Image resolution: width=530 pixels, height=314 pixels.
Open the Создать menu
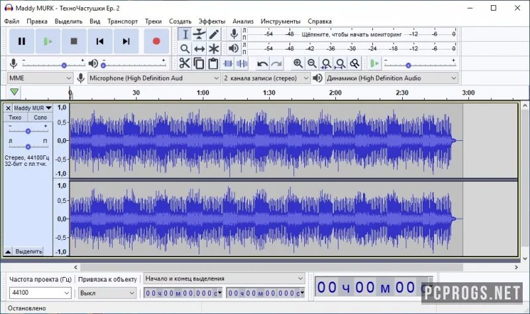tap(180, 21)
